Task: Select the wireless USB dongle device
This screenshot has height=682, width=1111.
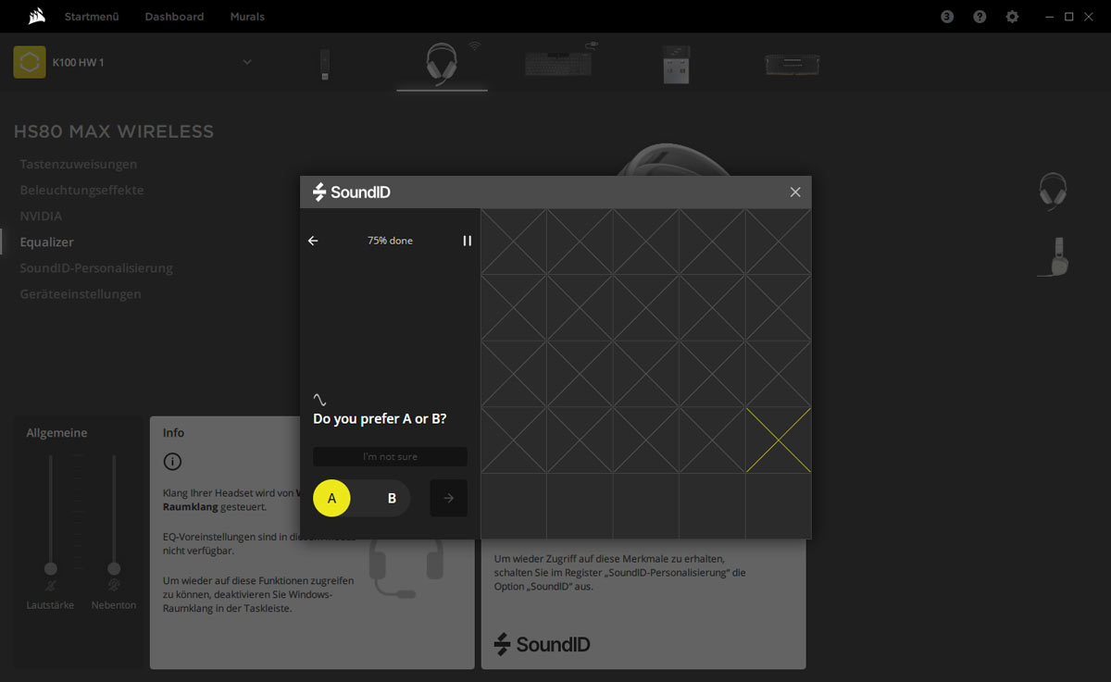Action: tap(326, 64)
